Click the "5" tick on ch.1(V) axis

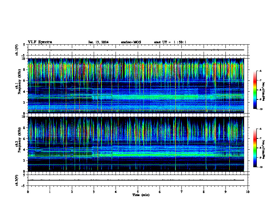pyautogui.click(x=24, y=45)
